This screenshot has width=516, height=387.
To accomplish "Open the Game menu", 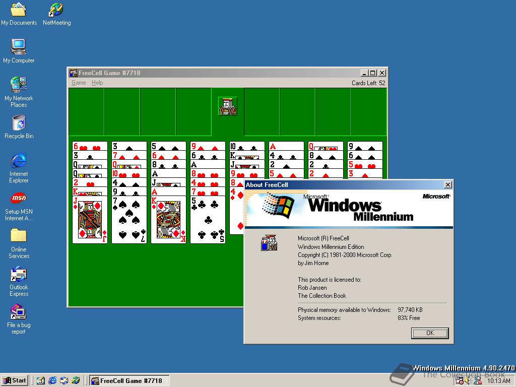I will 79,83.
